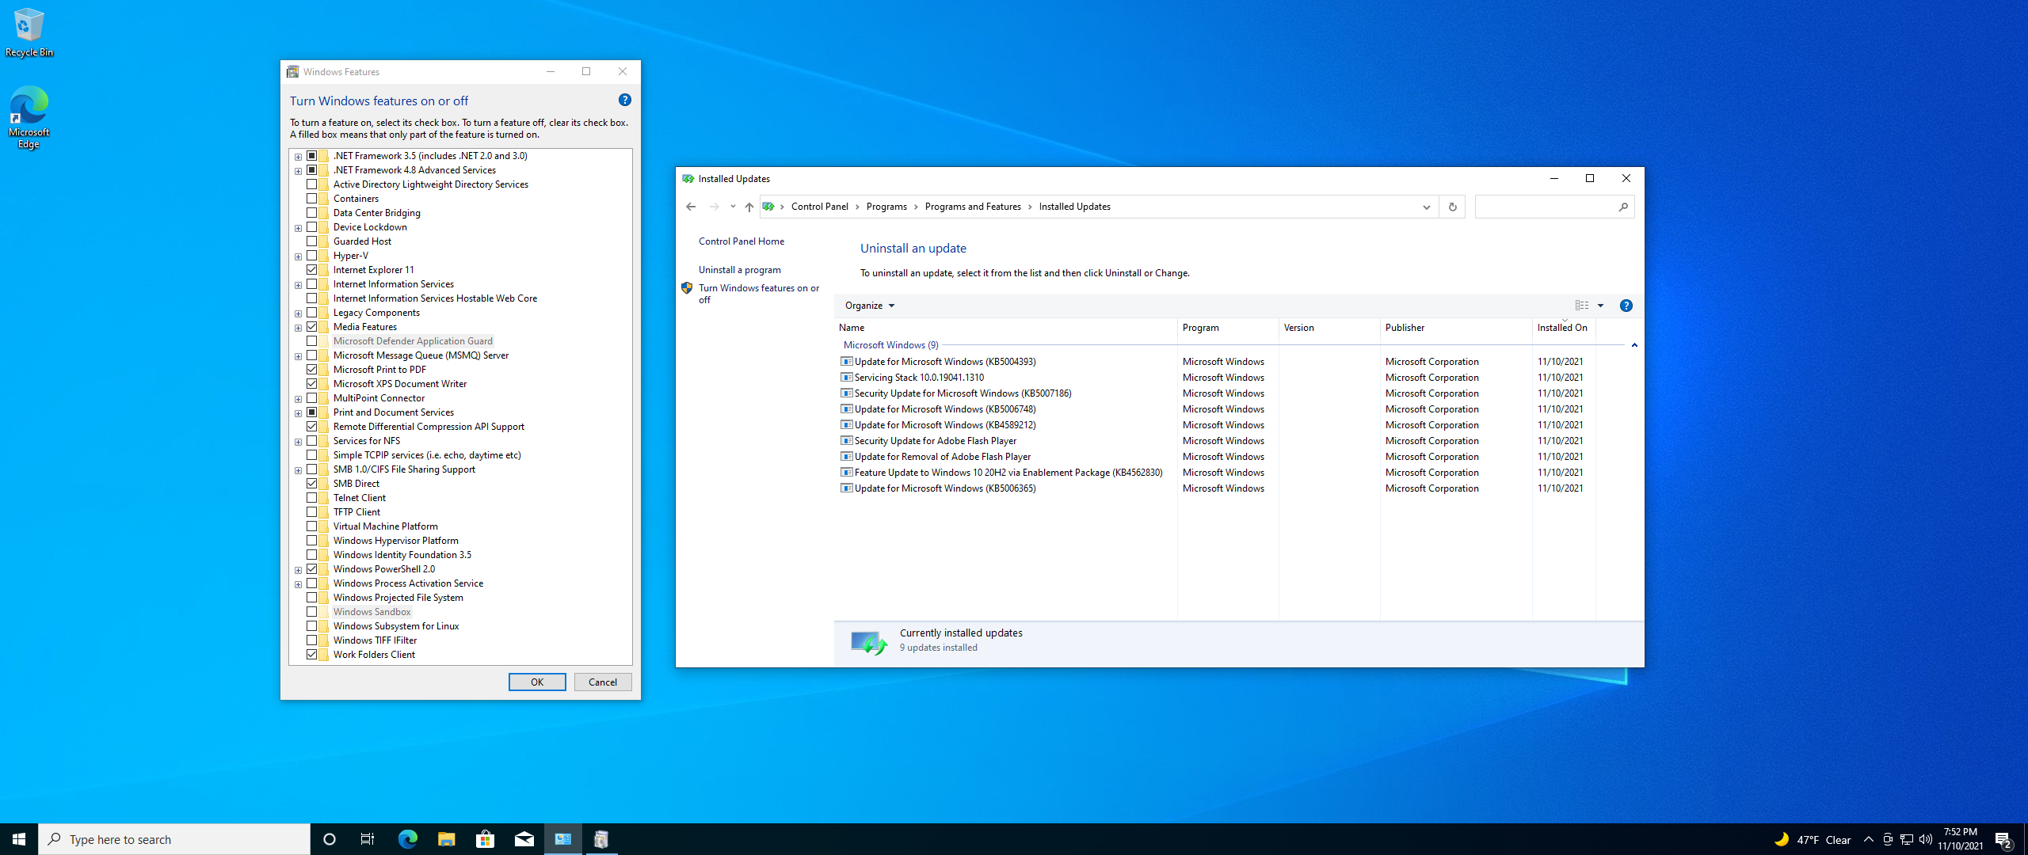Expand Device Lockdown tree node

click(298, 228)
